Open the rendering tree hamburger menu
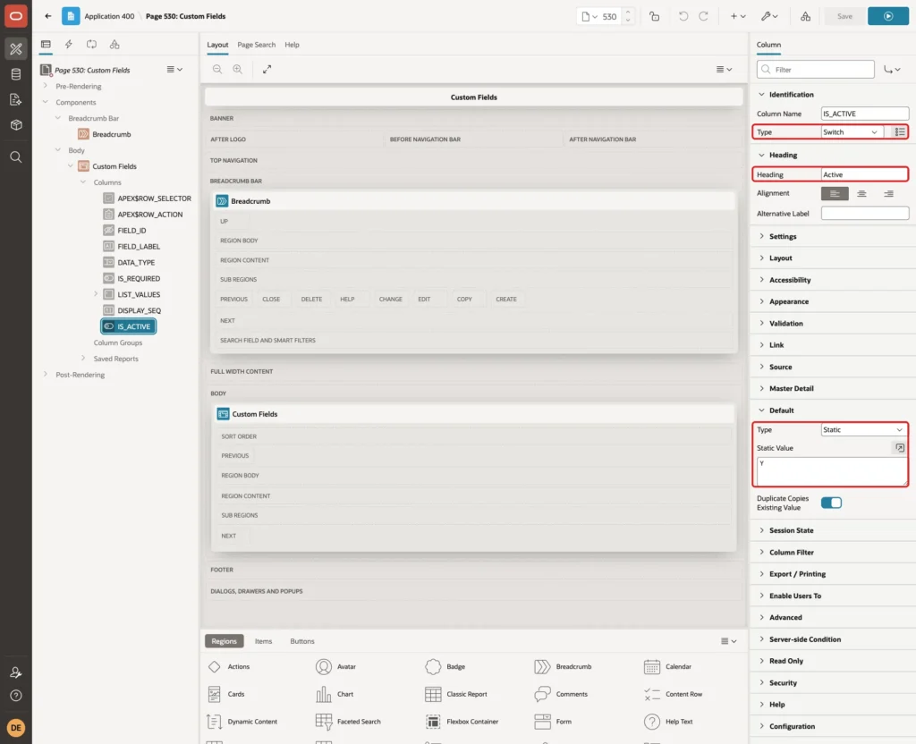 click(x=174, y=70)
